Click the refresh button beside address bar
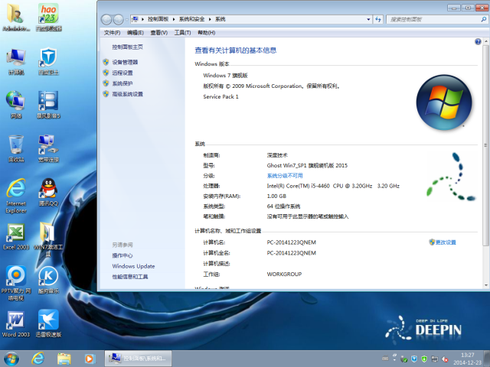The height and width of the screenshot is (367, 490). coord(378,19)
